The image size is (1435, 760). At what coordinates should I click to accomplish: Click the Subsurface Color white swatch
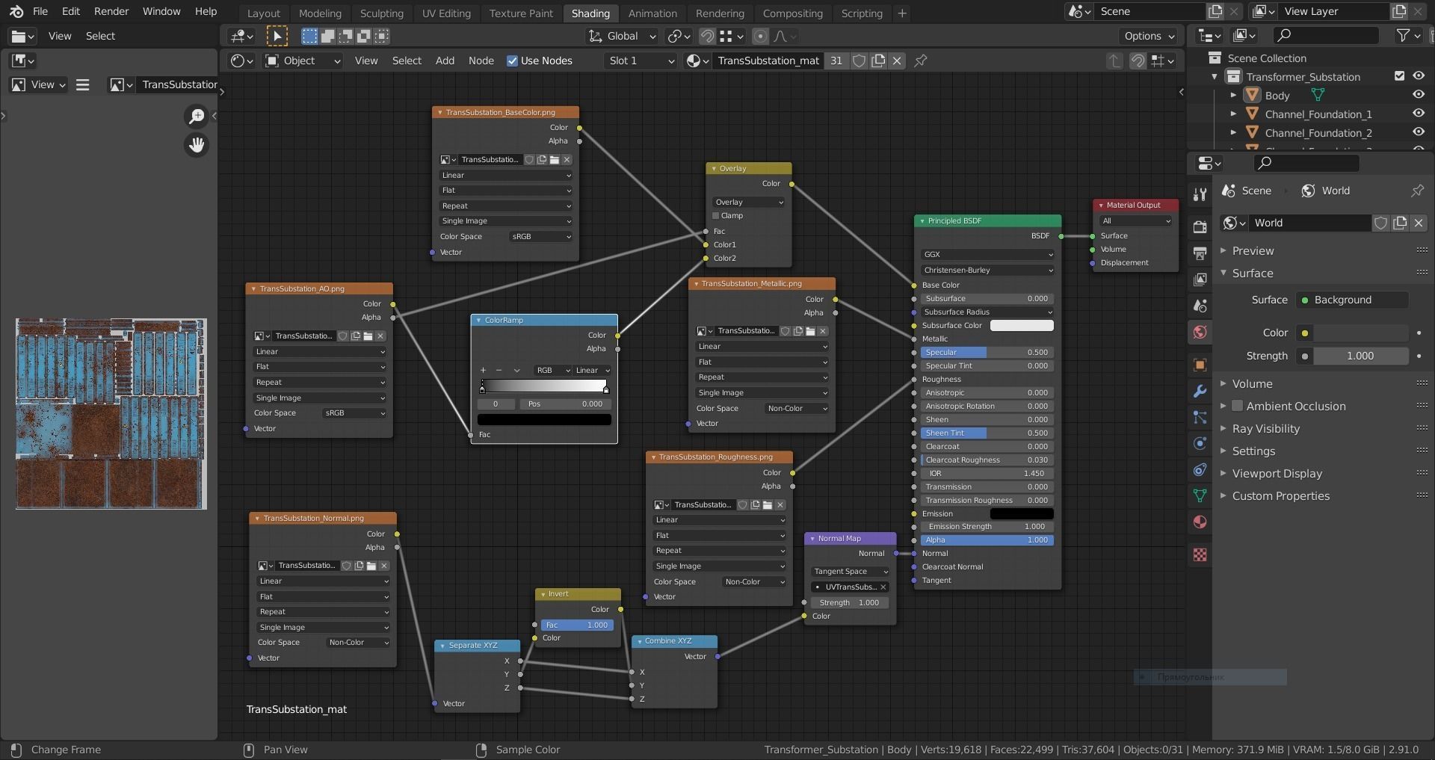point(1022,325)
